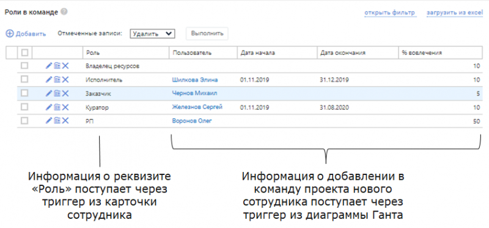Open the card icon in the Исполнитель row

[x=57, y=80]
